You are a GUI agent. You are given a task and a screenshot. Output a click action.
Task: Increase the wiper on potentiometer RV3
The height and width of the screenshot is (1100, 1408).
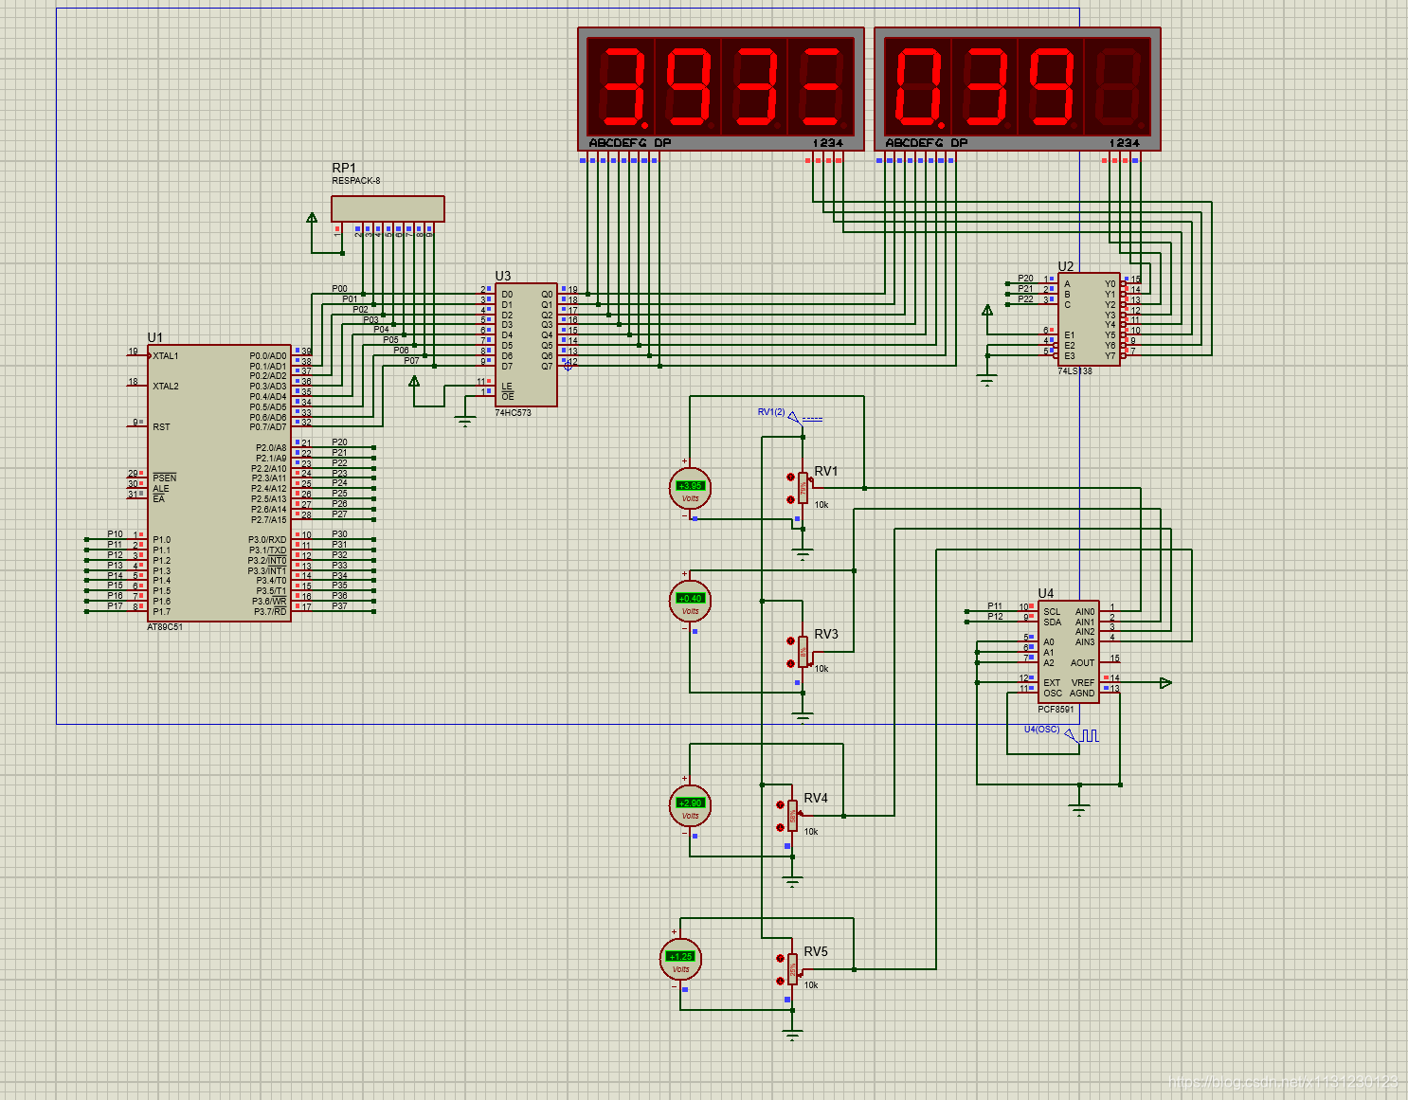point(790,641)
